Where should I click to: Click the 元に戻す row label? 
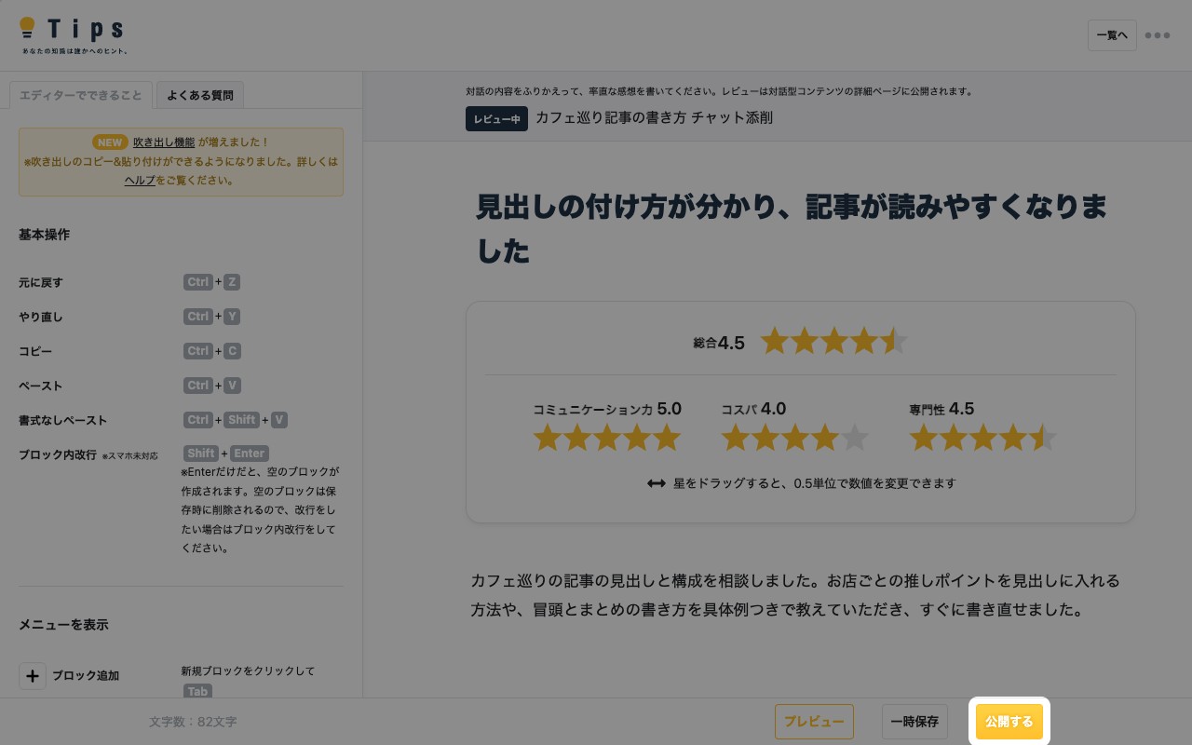pos(41,282)
